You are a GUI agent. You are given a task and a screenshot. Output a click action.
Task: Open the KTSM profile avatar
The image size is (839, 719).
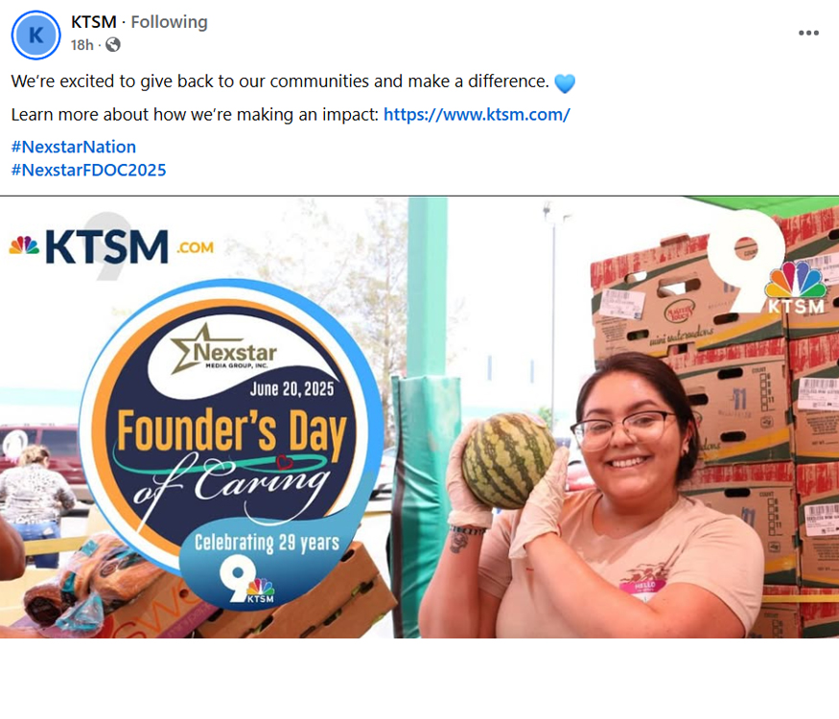[x=35, y=35]
